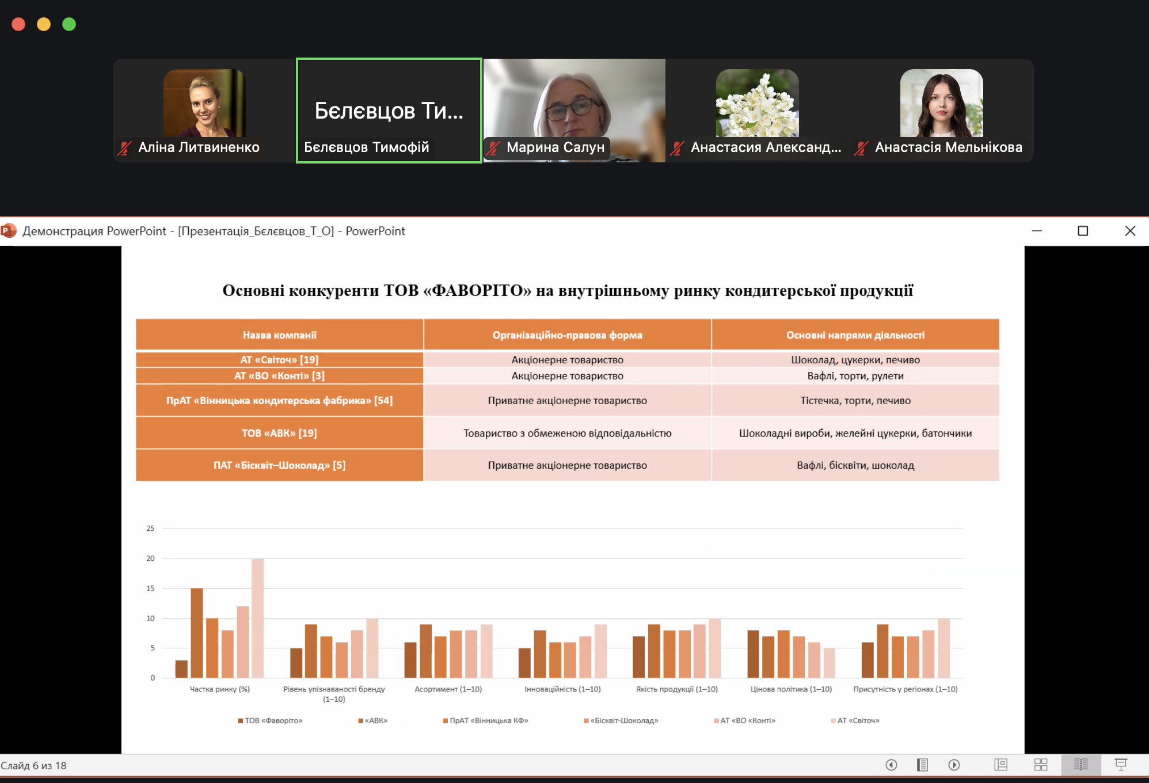This screenshot has width=1149, height=783.
Task: Maximize the PowerPoint presentation window
Action: pos(1083,231)
